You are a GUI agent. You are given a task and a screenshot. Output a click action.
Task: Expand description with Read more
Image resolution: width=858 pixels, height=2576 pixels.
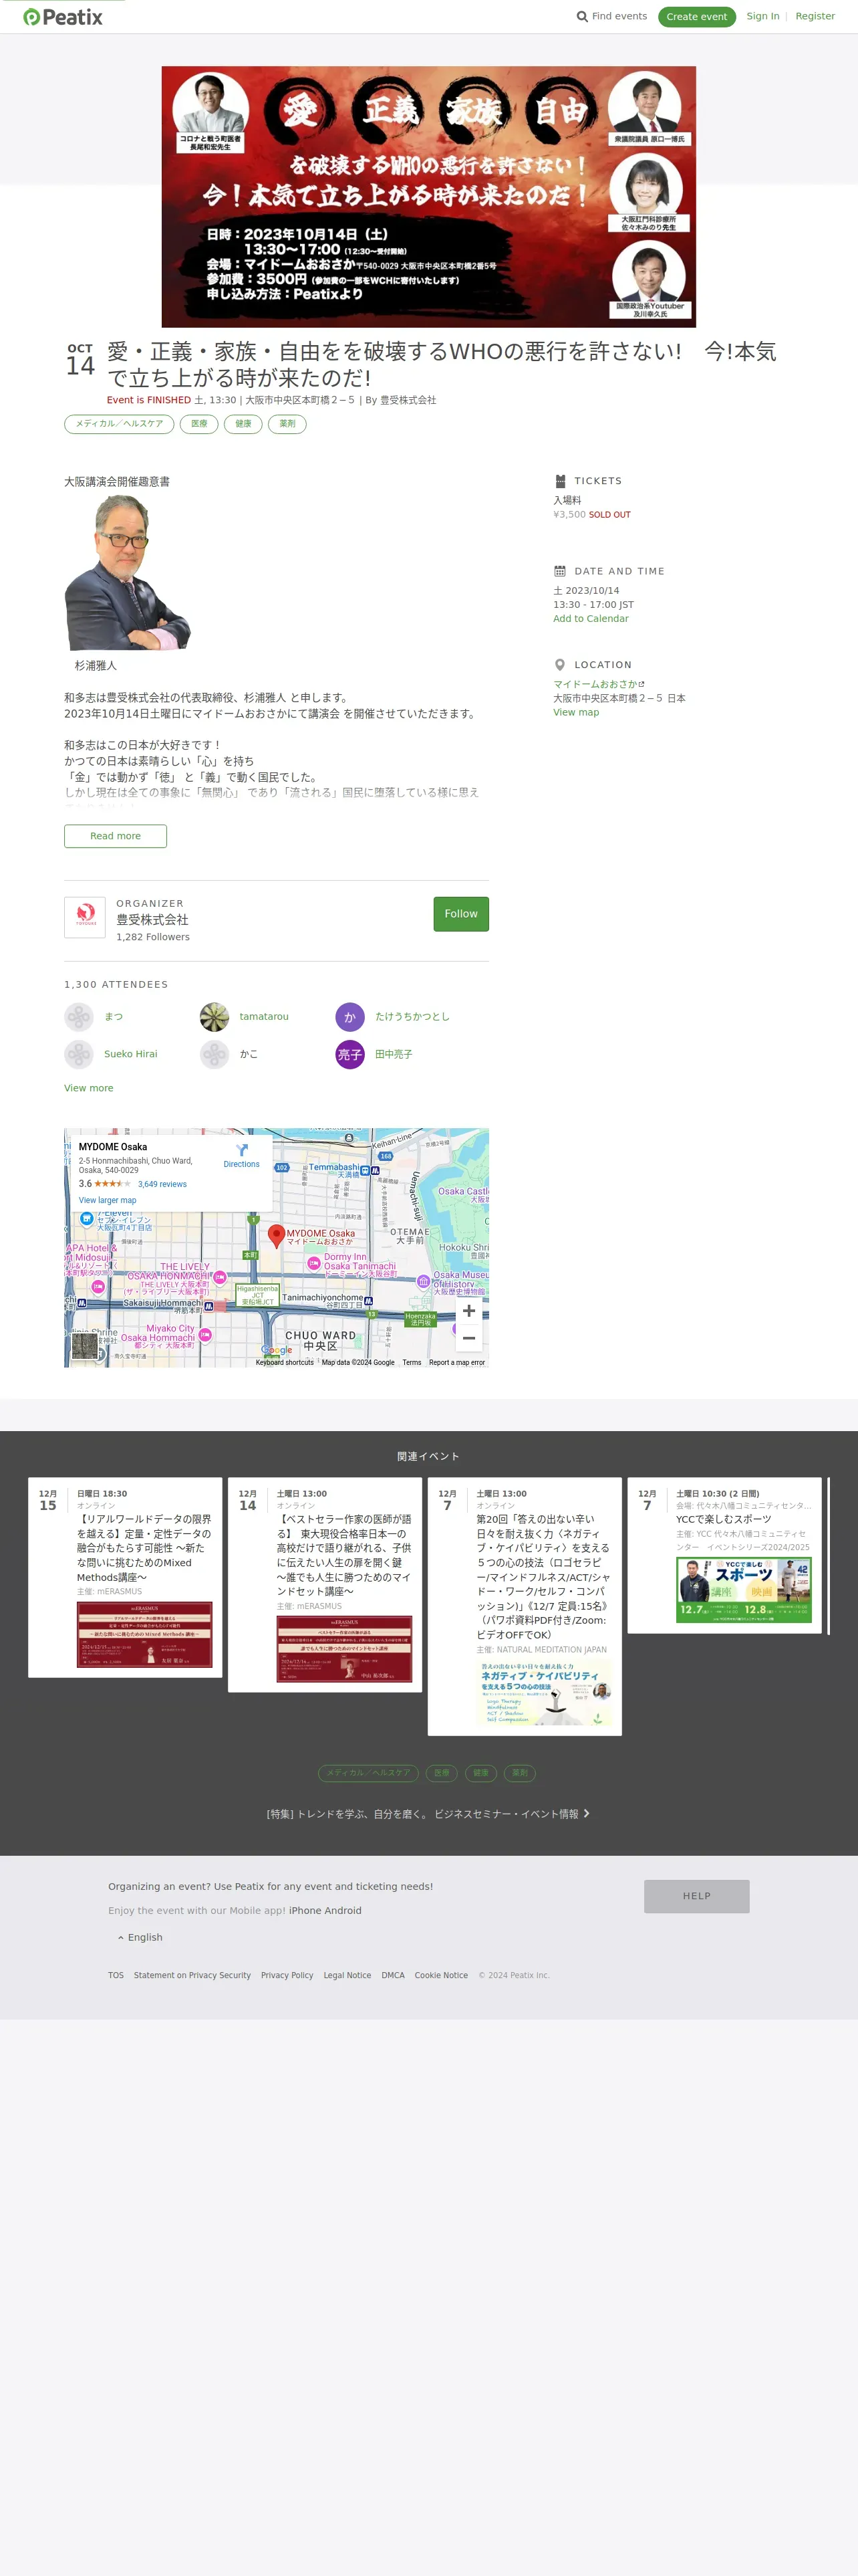click(115, 836)
